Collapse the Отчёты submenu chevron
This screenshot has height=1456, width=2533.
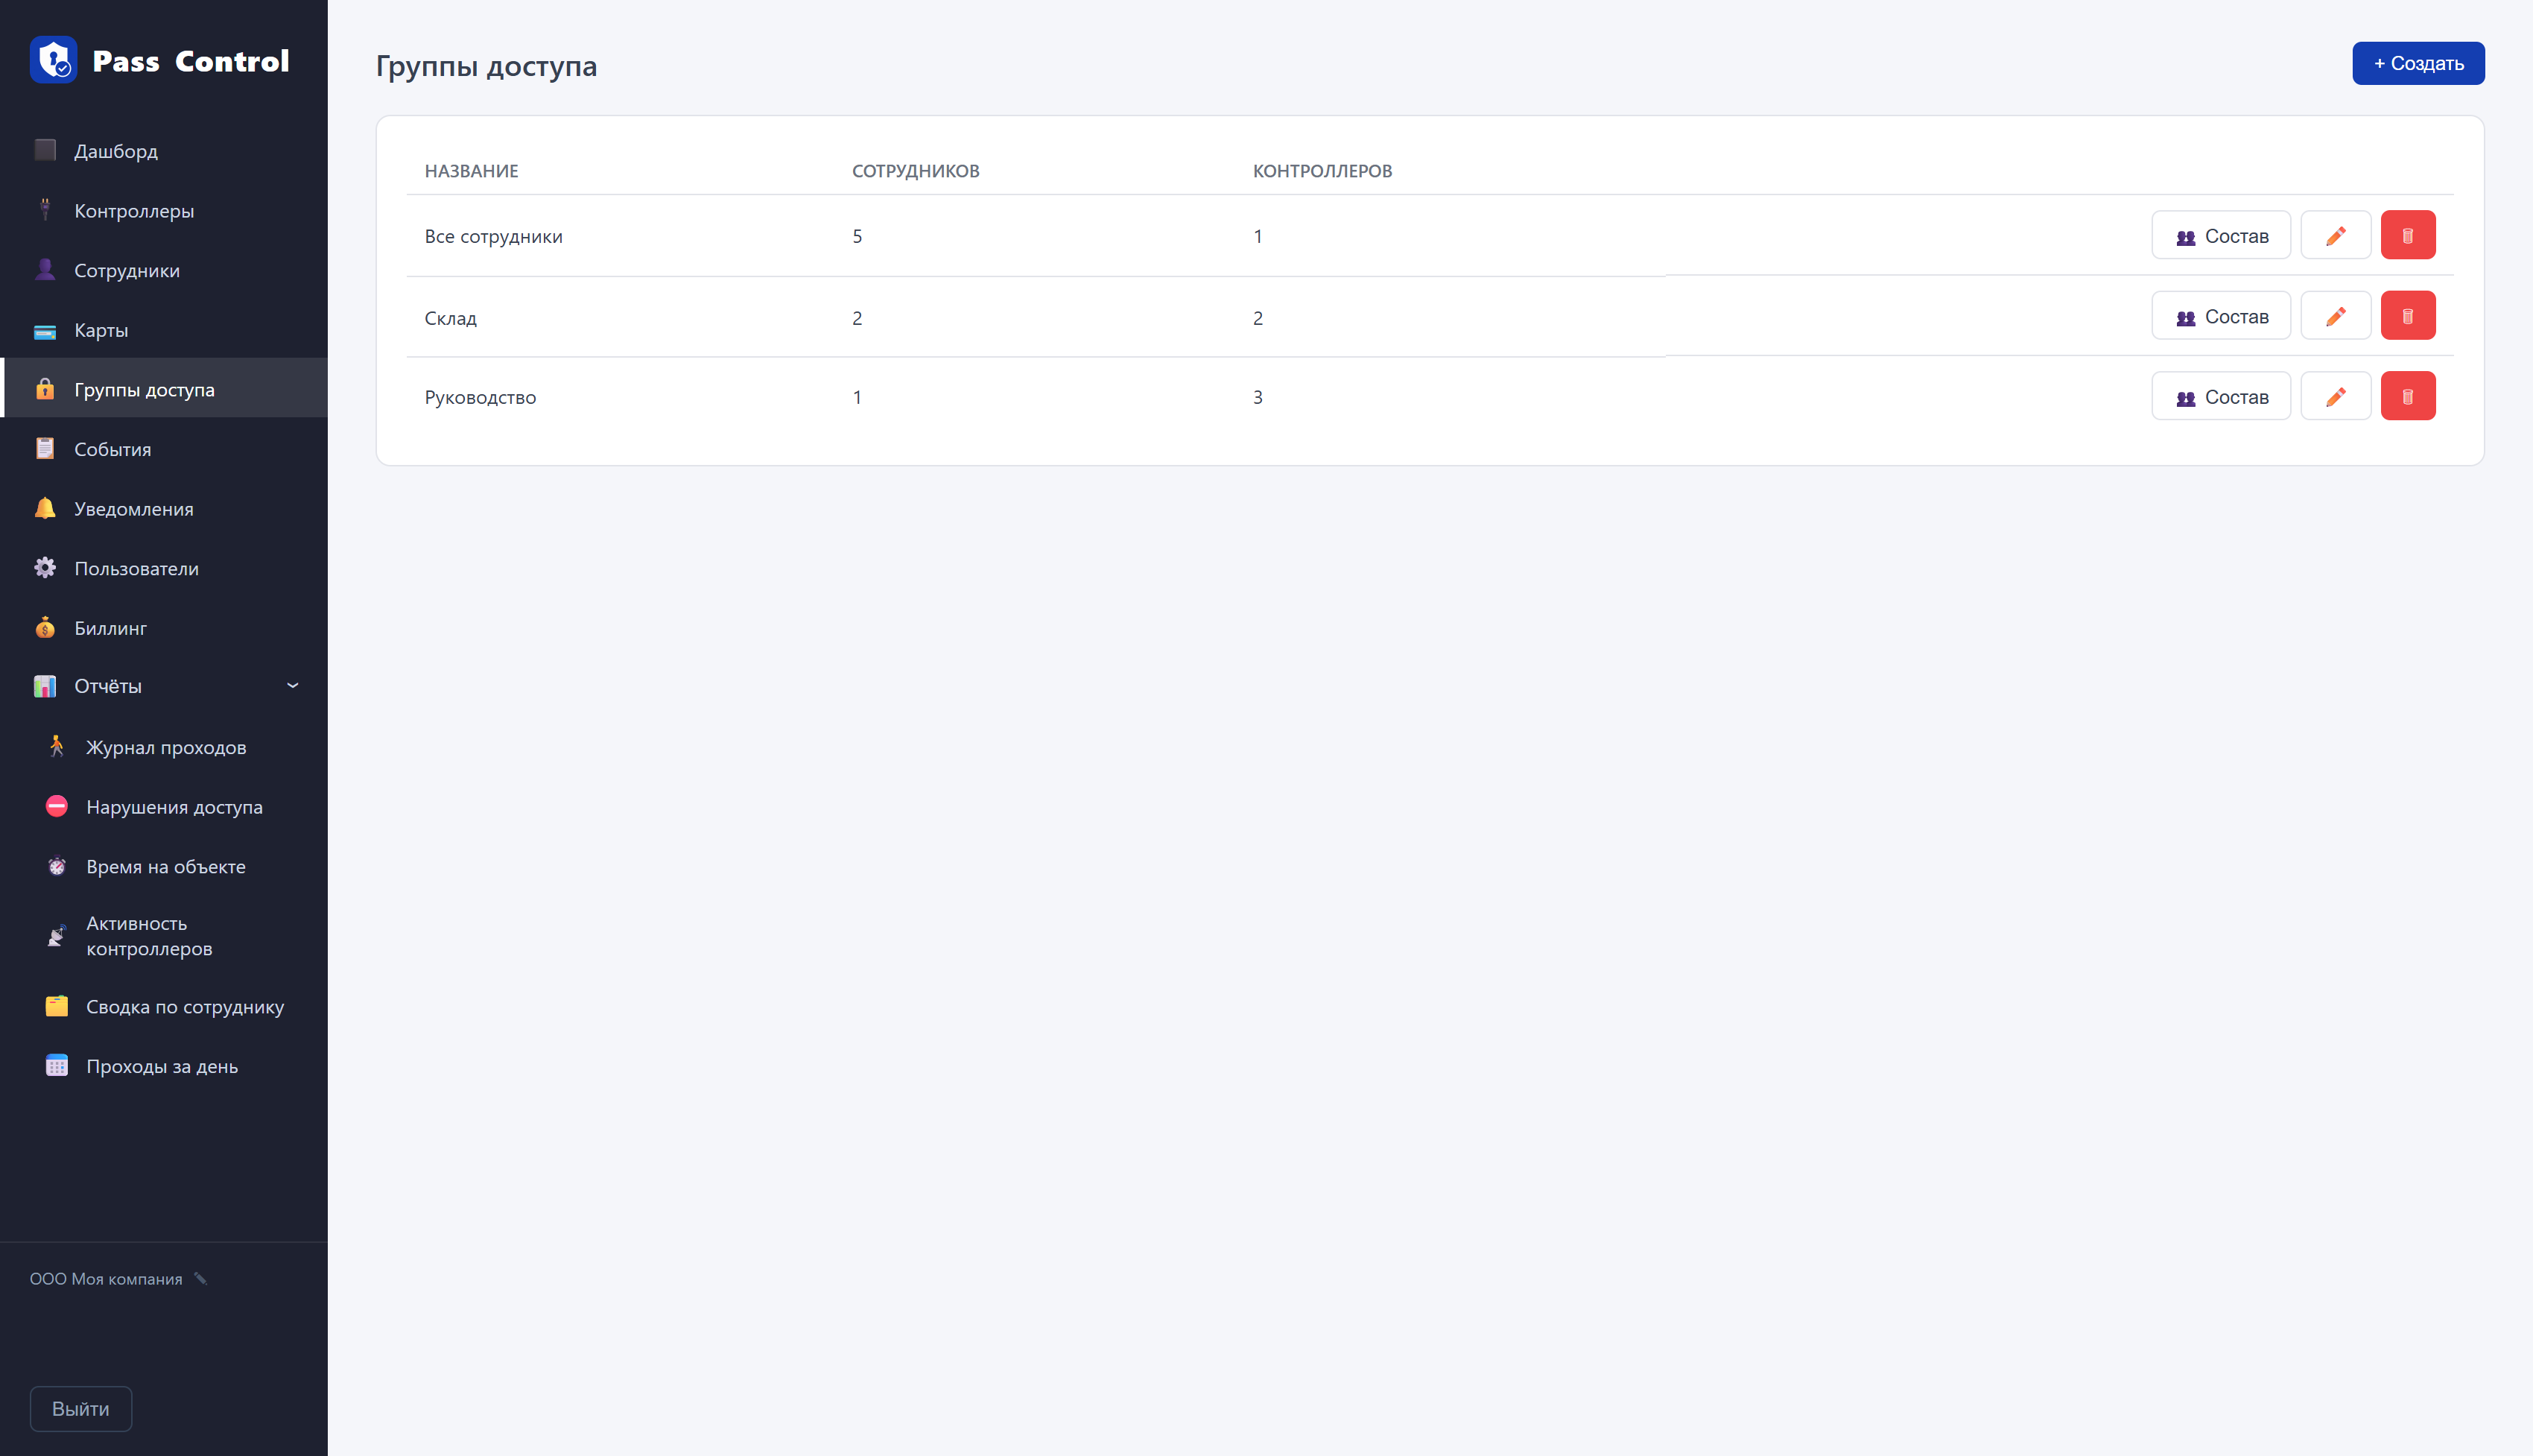tap(293, 686)
